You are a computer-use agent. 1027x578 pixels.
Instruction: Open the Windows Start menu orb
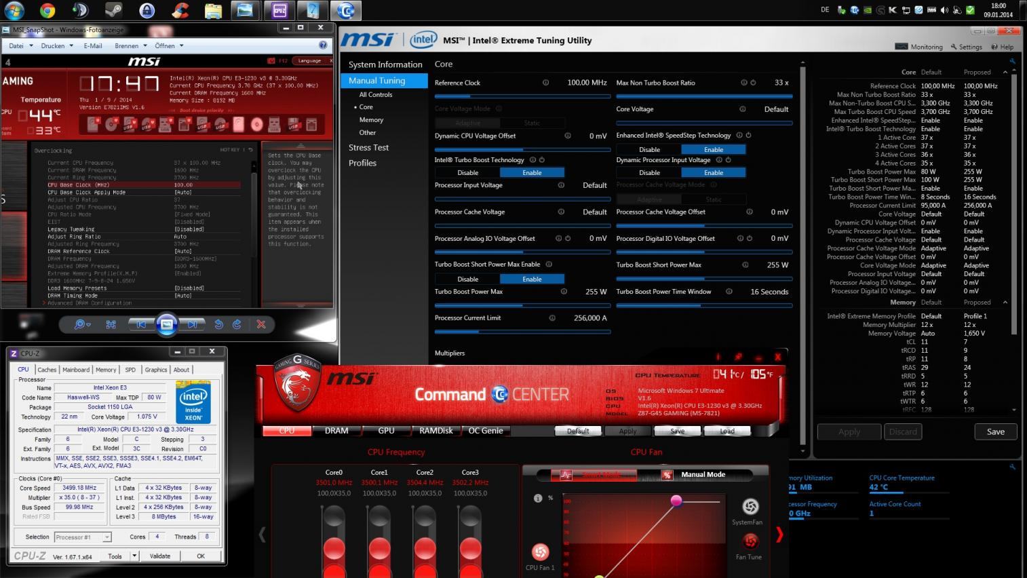14,10
